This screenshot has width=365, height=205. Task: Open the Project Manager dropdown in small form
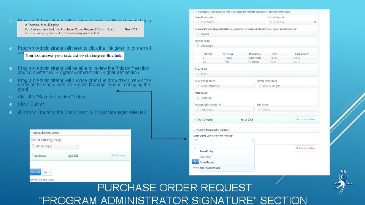(55, 146)
